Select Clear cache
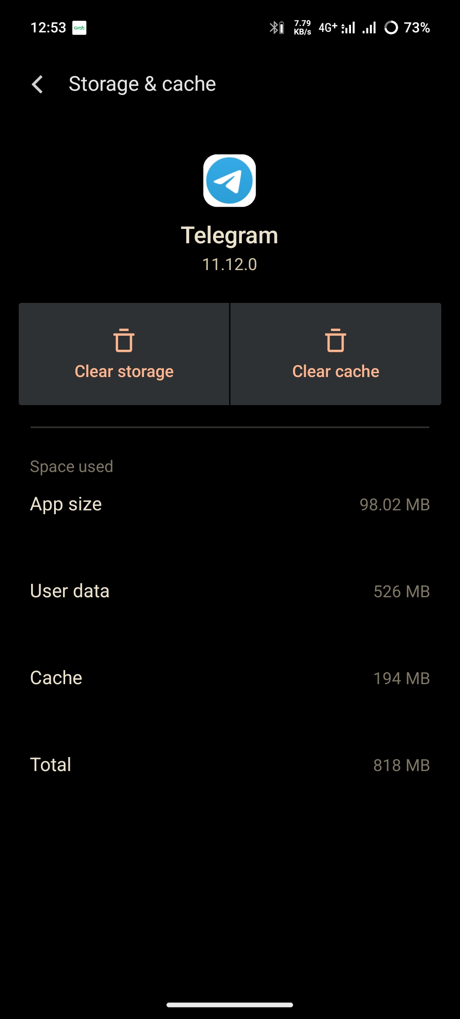This screenshot has height=1019, width=460. click(336, 371)
